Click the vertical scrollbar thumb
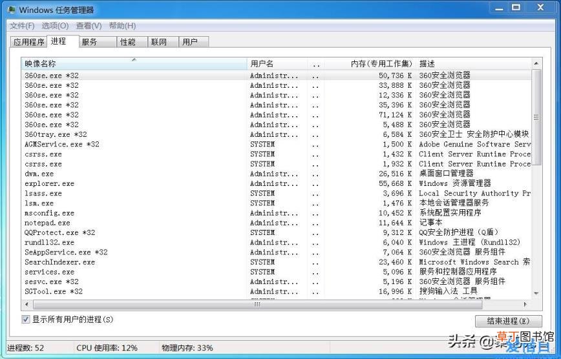Image resolution: width=561 pixels, height=359 pixels. [536, 117]
